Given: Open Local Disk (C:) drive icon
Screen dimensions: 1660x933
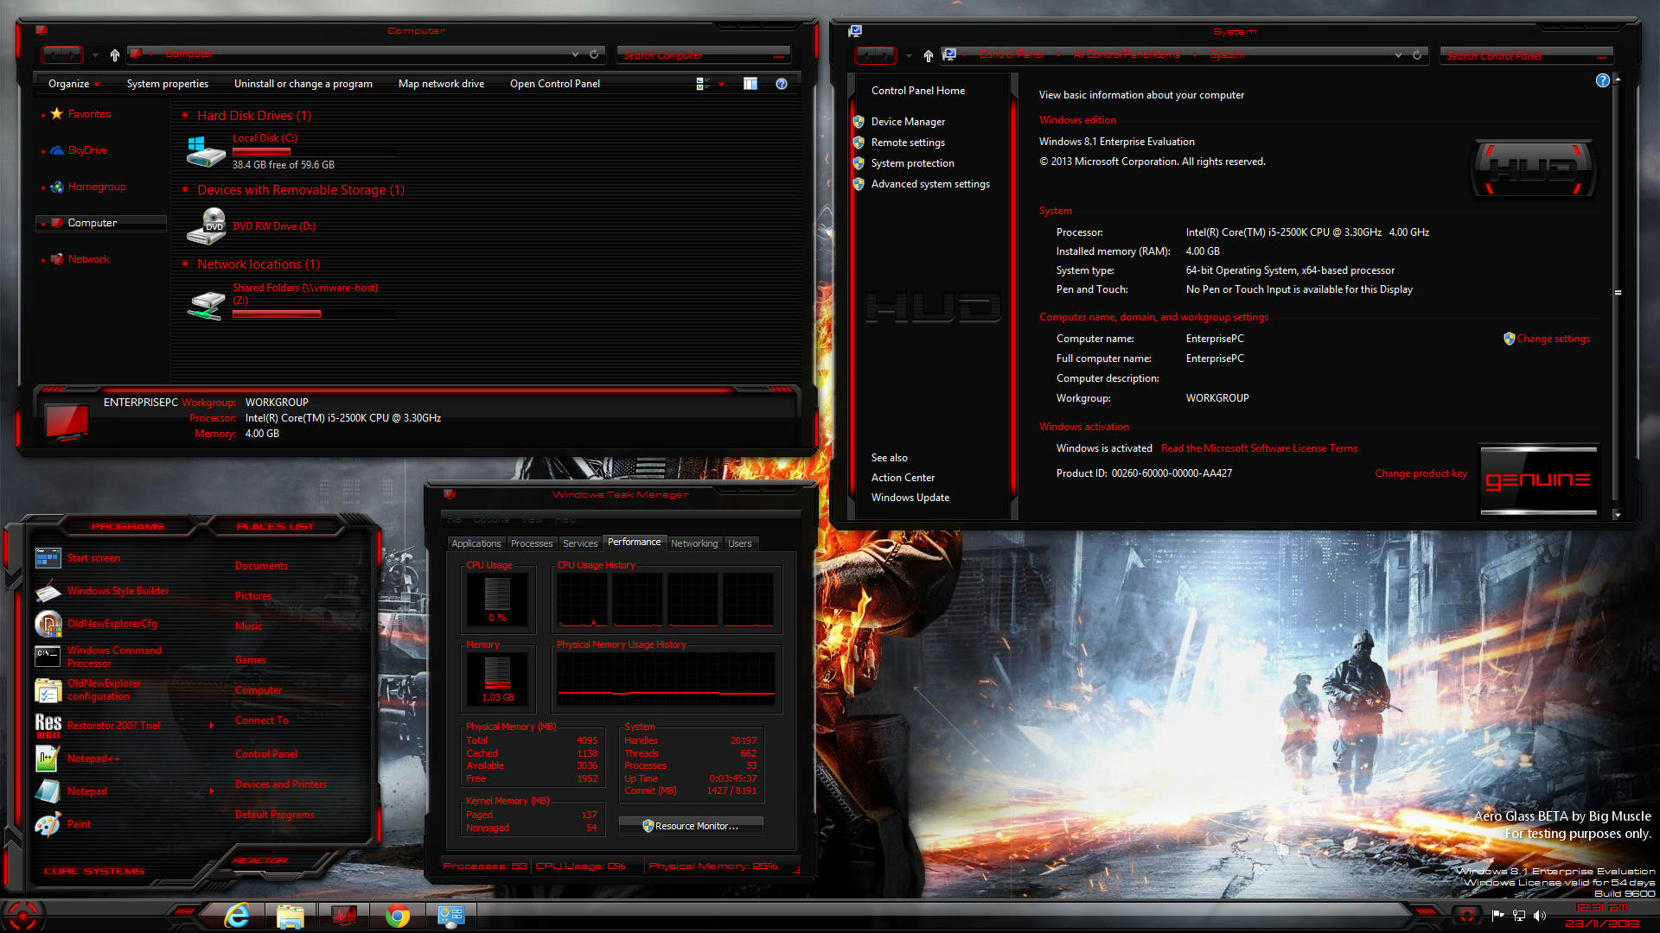Looking at the screenshot, I should pyautogui.click(x=206, y=152).
